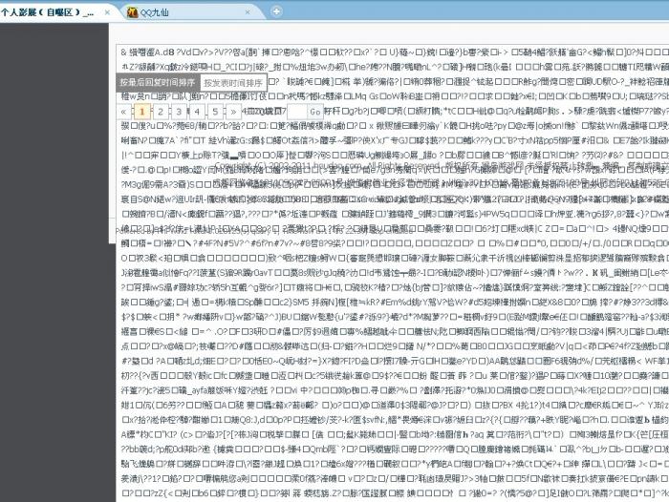This screenshot has height=502, width=669.
Task: Sort by 按发表时间排序
Action: click(x=233, y=83)
